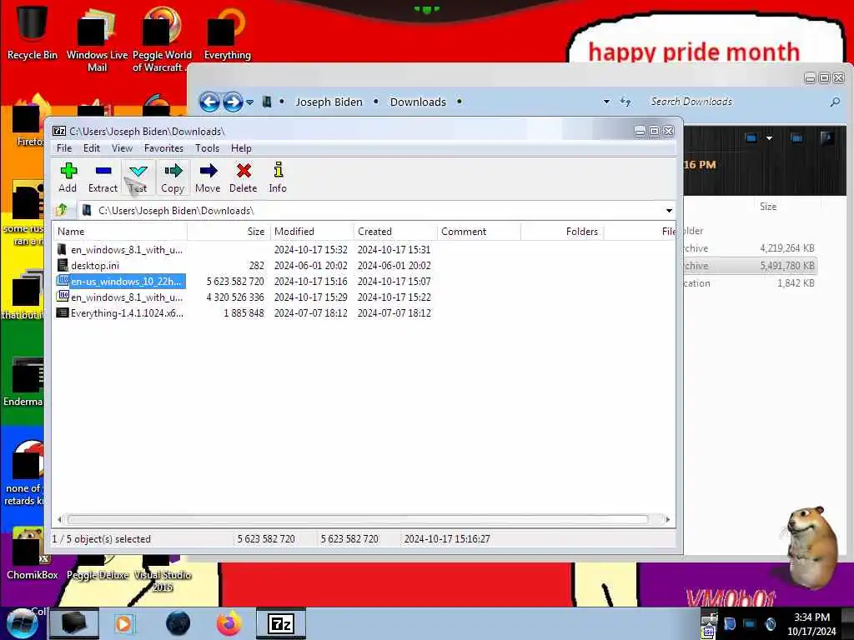Sort by the Created column header
The image size is (854, 640).
395,232
